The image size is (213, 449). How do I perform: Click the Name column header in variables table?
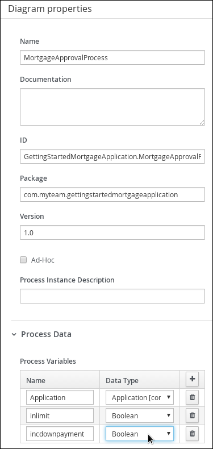[35, 380]
